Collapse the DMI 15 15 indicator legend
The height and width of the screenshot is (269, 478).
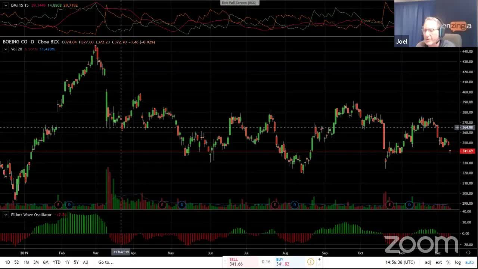pos(6,6)
